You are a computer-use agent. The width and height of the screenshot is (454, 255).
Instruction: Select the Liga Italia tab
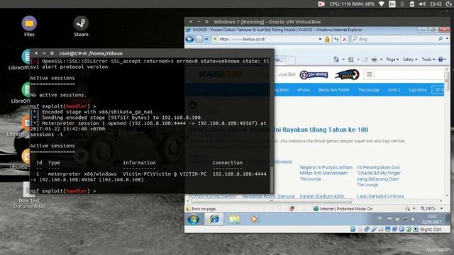pyautogui.click(x=418, y=90)
